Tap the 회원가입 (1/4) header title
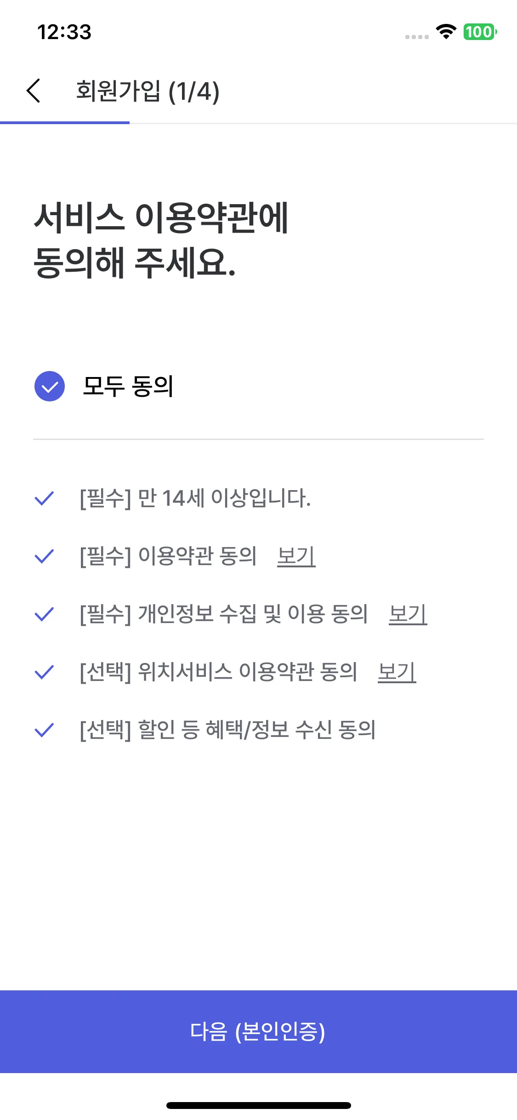 148,91
